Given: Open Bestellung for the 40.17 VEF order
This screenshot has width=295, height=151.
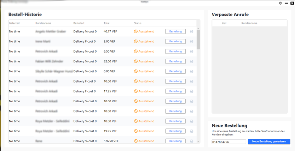Looking at the screenshot, I should pos(175,31).
